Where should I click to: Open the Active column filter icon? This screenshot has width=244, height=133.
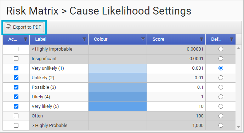coord(25,39)
